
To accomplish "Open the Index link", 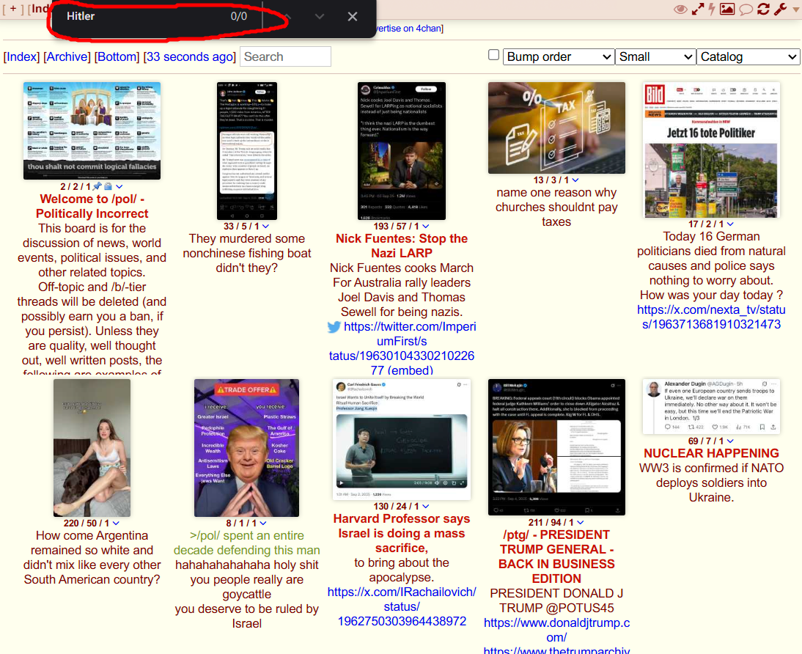I will [x=21, y=56].
